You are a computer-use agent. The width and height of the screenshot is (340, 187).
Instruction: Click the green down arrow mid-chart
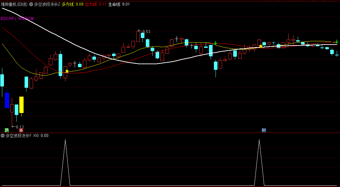215,43
